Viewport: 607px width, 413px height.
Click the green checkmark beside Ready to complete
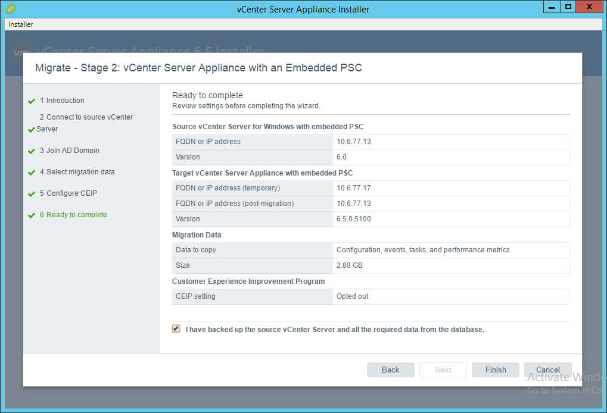point(32,215)
